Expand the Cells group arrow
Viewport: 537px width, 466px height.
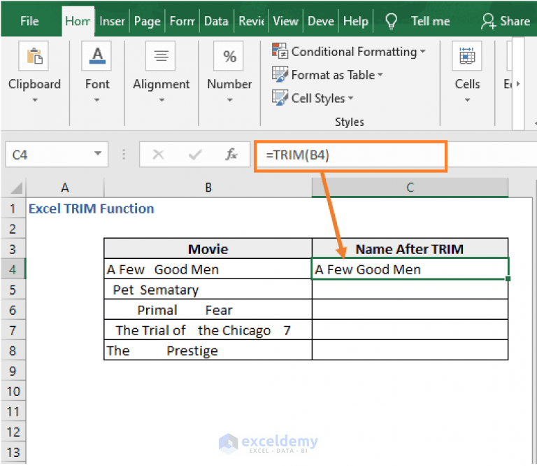click(468, 100)
